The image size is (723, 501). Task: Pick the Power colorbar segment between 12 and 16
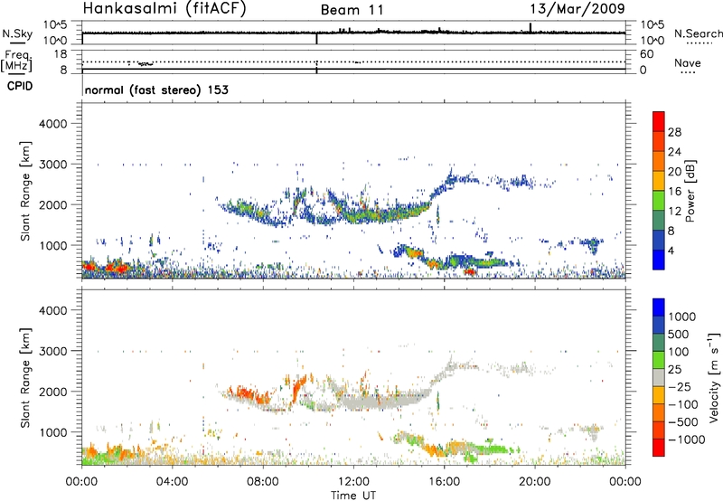coord(659,201)
